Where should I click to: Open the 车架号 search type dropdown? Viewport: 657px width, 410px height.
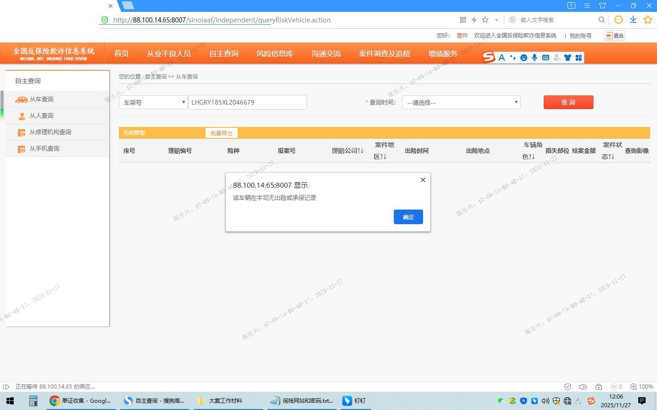click(153, 102)
